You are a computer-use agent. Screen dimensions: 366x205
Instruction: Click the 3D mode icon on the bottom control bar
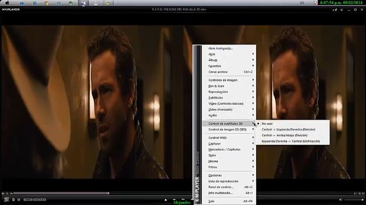coord(6,199)
